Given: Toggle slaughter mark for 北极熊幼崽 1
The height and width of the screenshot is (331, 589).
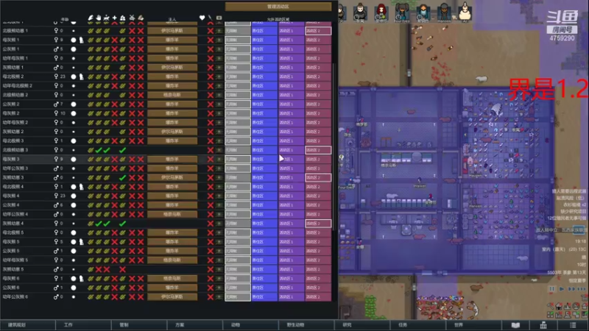Looking at the screenshot, I should pyautogui.click(x=211, y=31).
